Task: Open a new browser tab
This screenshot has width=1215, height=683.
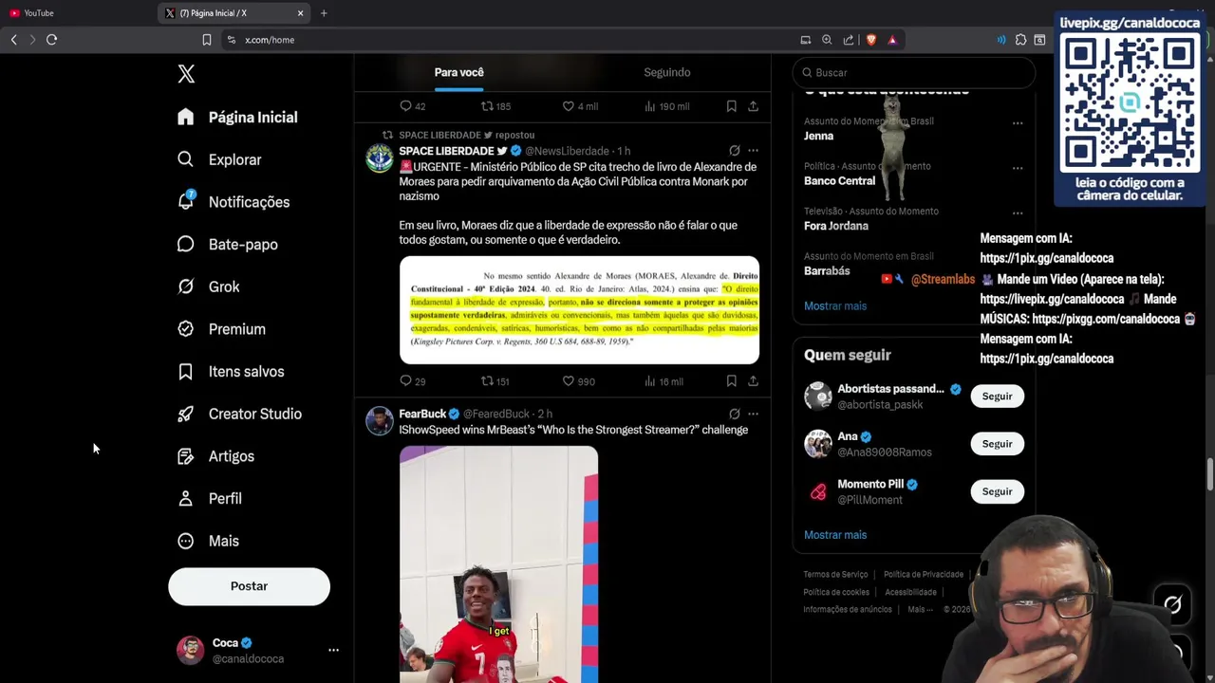Action: coord(324,13)
